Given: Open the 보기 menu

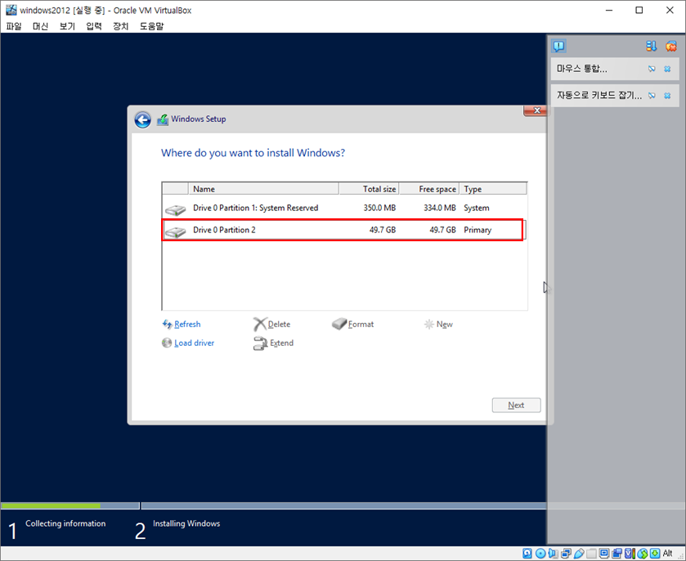Looking at the screenshot, I should click(67, 26).
